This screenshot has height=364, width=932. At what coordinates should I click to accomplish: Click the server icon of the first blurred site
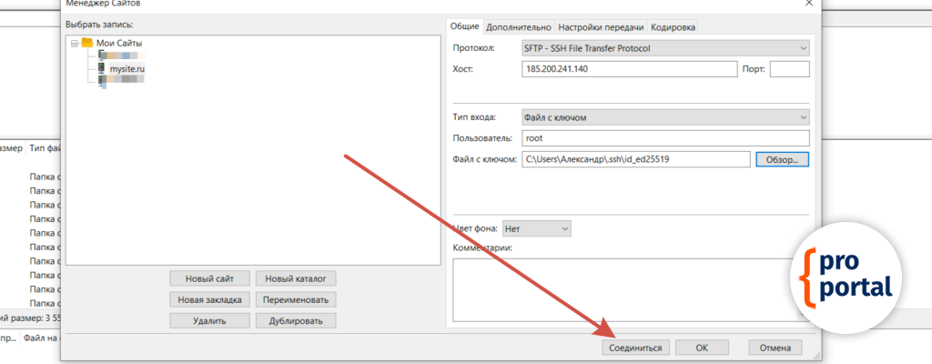click(x=100, y=56)
